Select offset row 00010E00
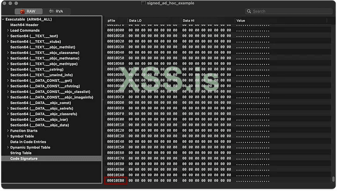This screenshot has height=191, width=337. [x=218, y=120]
